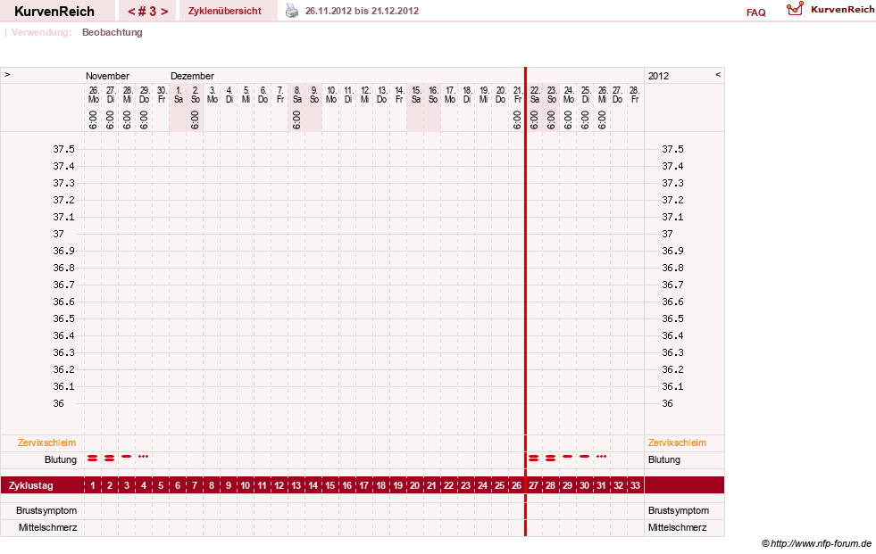This screenshot has width=876, height=554.
Task: Open the KurvenReich logo link near FAQ
Action: tap(830, 10)
